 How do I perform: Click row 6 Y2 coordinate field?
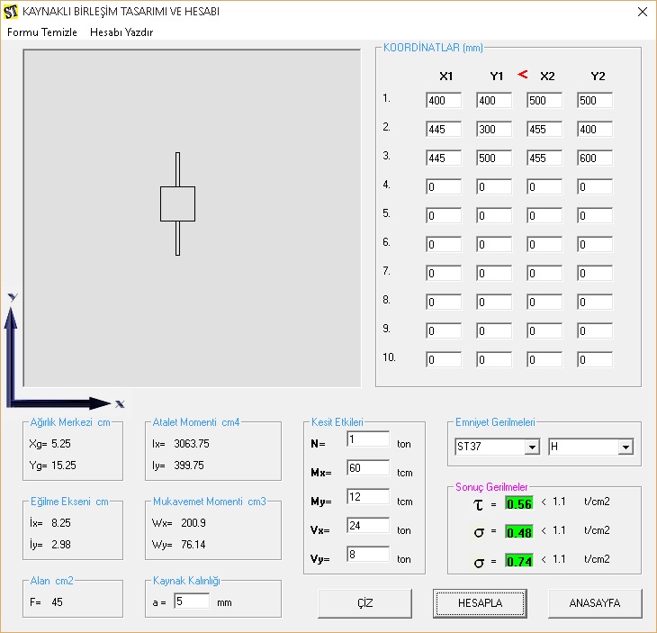click(595, 244)
